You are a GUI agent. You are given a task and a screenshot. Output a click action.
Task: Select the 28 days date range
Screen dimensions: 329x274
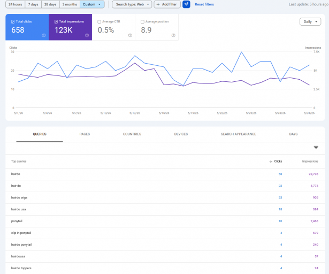tap(50, 4)
